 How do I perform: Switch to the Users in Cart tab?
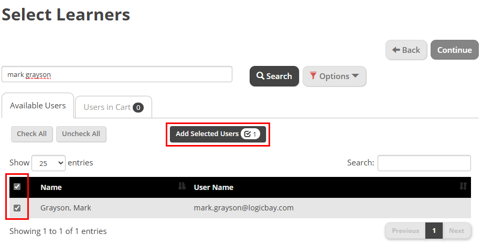pos(113,107)
